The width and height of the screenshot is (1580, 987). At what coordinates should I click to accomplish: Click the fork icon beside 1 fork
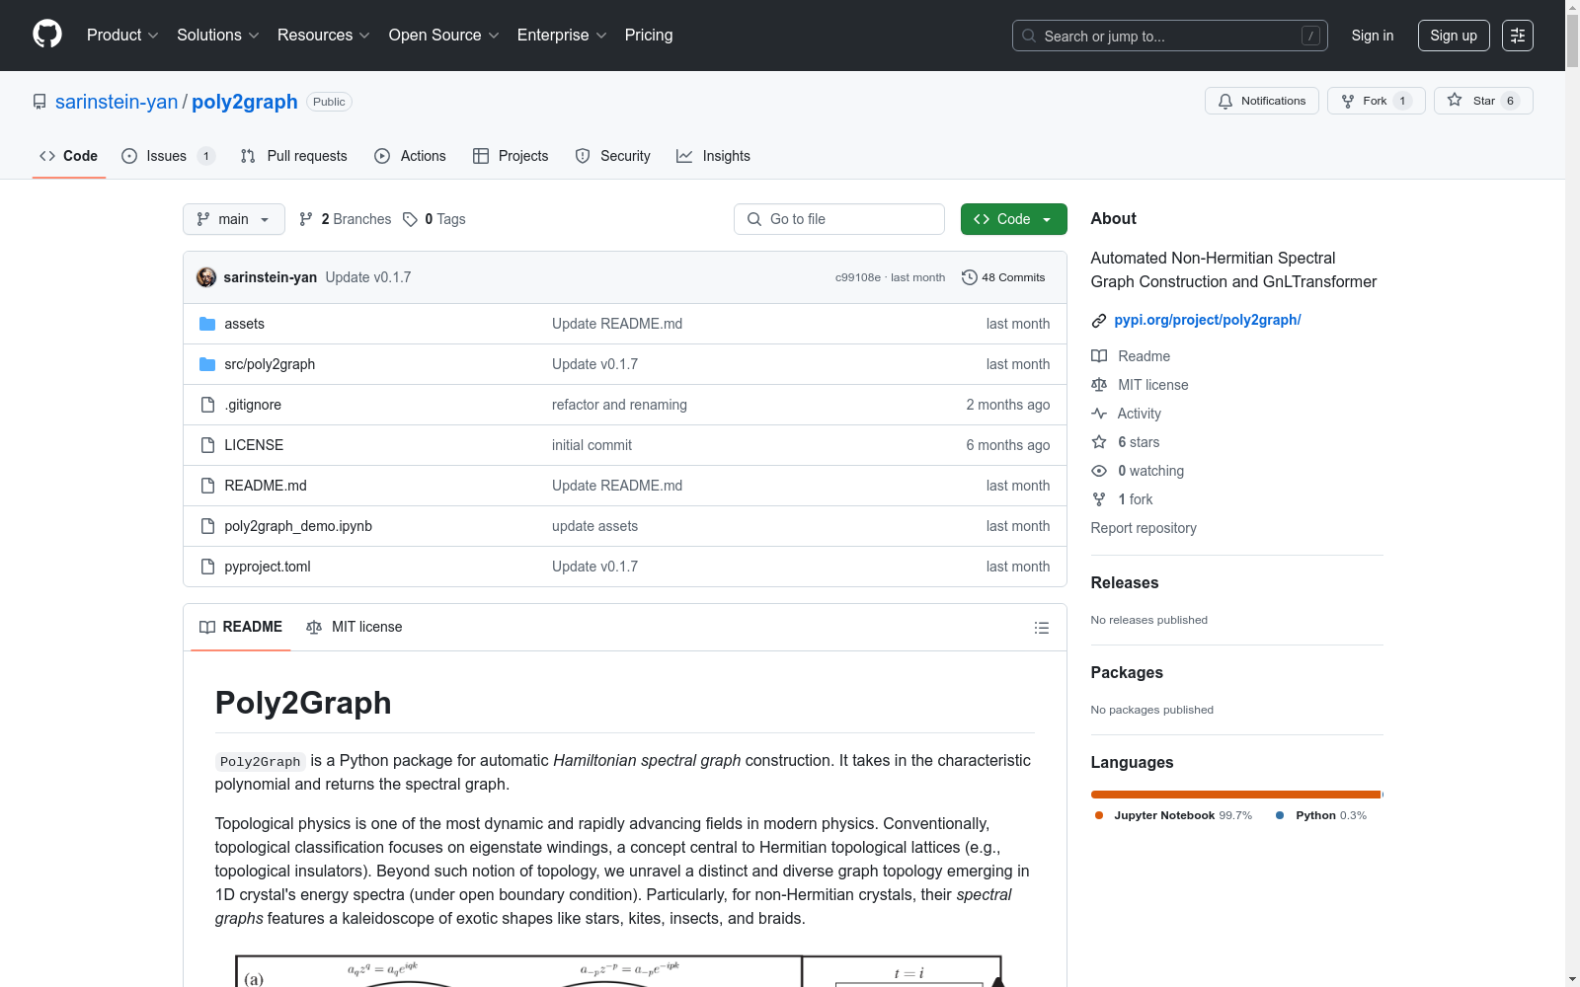point(1099,499)
